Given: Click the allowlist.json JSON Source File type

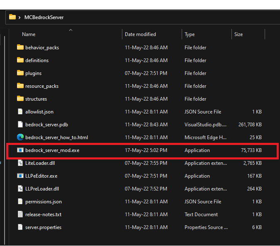Looking at the screenshot, I should click(x=203, y=112).
